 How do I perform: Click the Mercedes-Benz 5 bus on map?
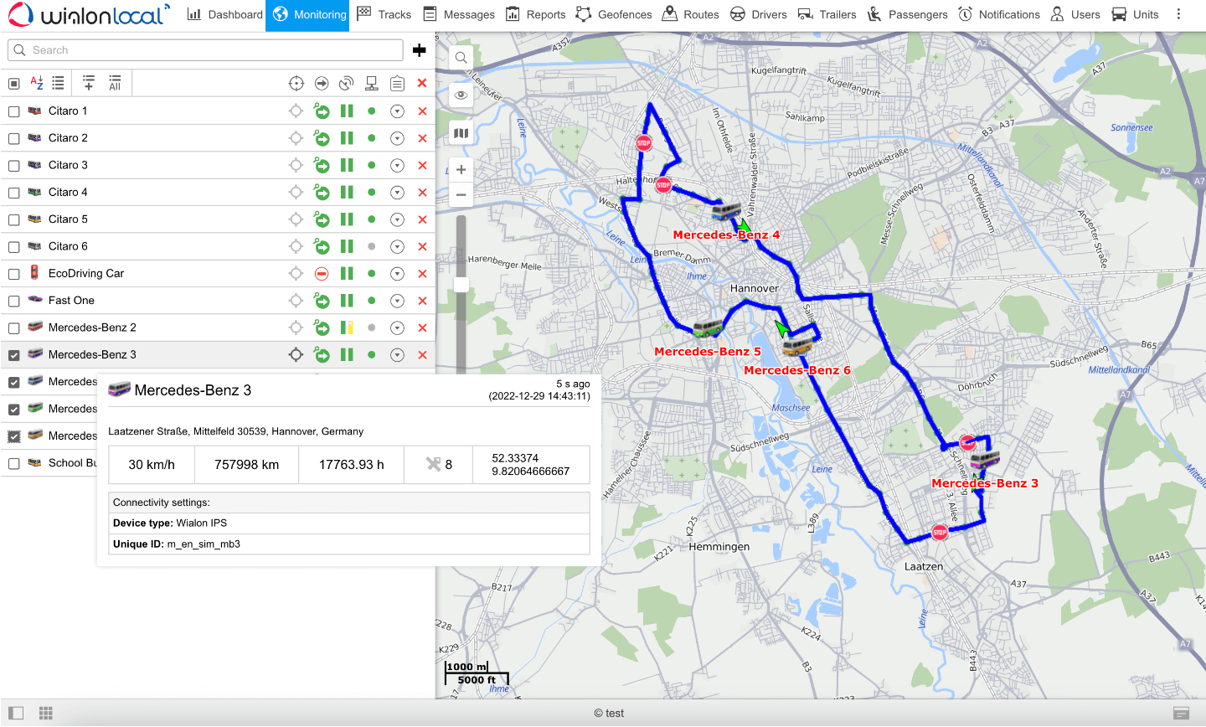[708, 327]
